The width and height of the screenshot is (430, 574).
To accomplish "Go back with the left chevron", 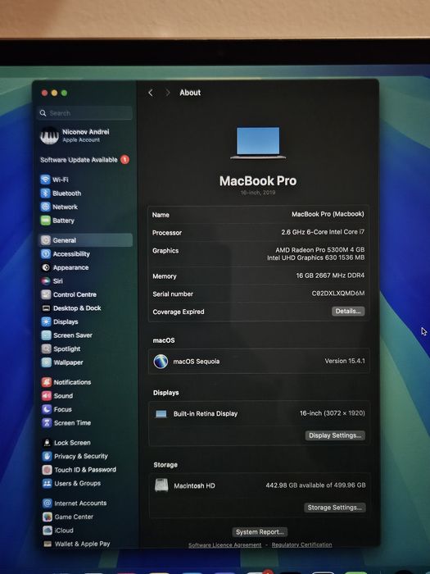I will point(151,93).
